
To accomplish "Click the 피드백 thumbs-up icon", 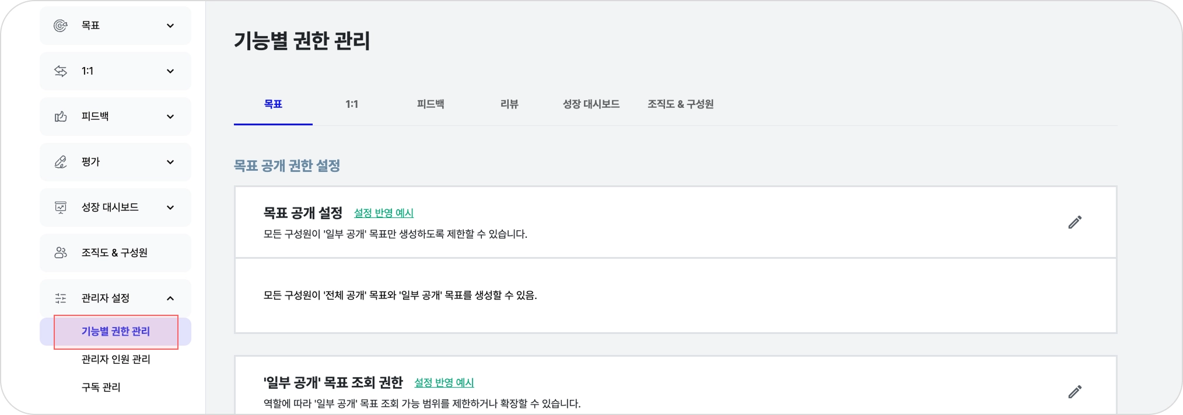I will [61, 117].
